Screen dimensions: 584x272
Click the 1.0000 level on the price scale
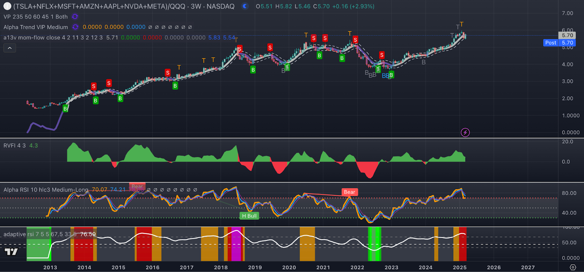click(571, 115)
